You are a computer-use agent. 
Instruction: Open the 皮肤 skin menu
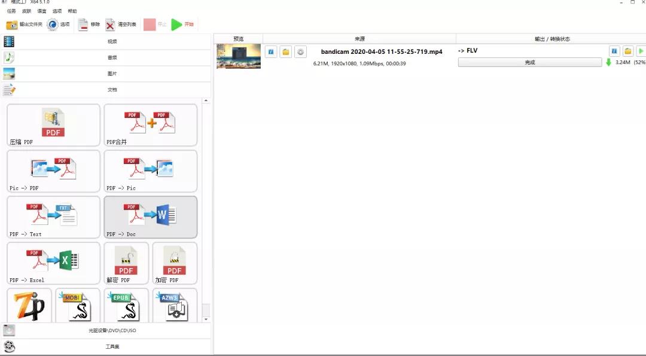click(x=27, y=11)
